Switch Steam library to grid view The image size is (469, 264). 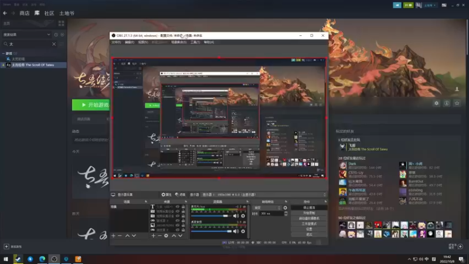coord(62,23)
